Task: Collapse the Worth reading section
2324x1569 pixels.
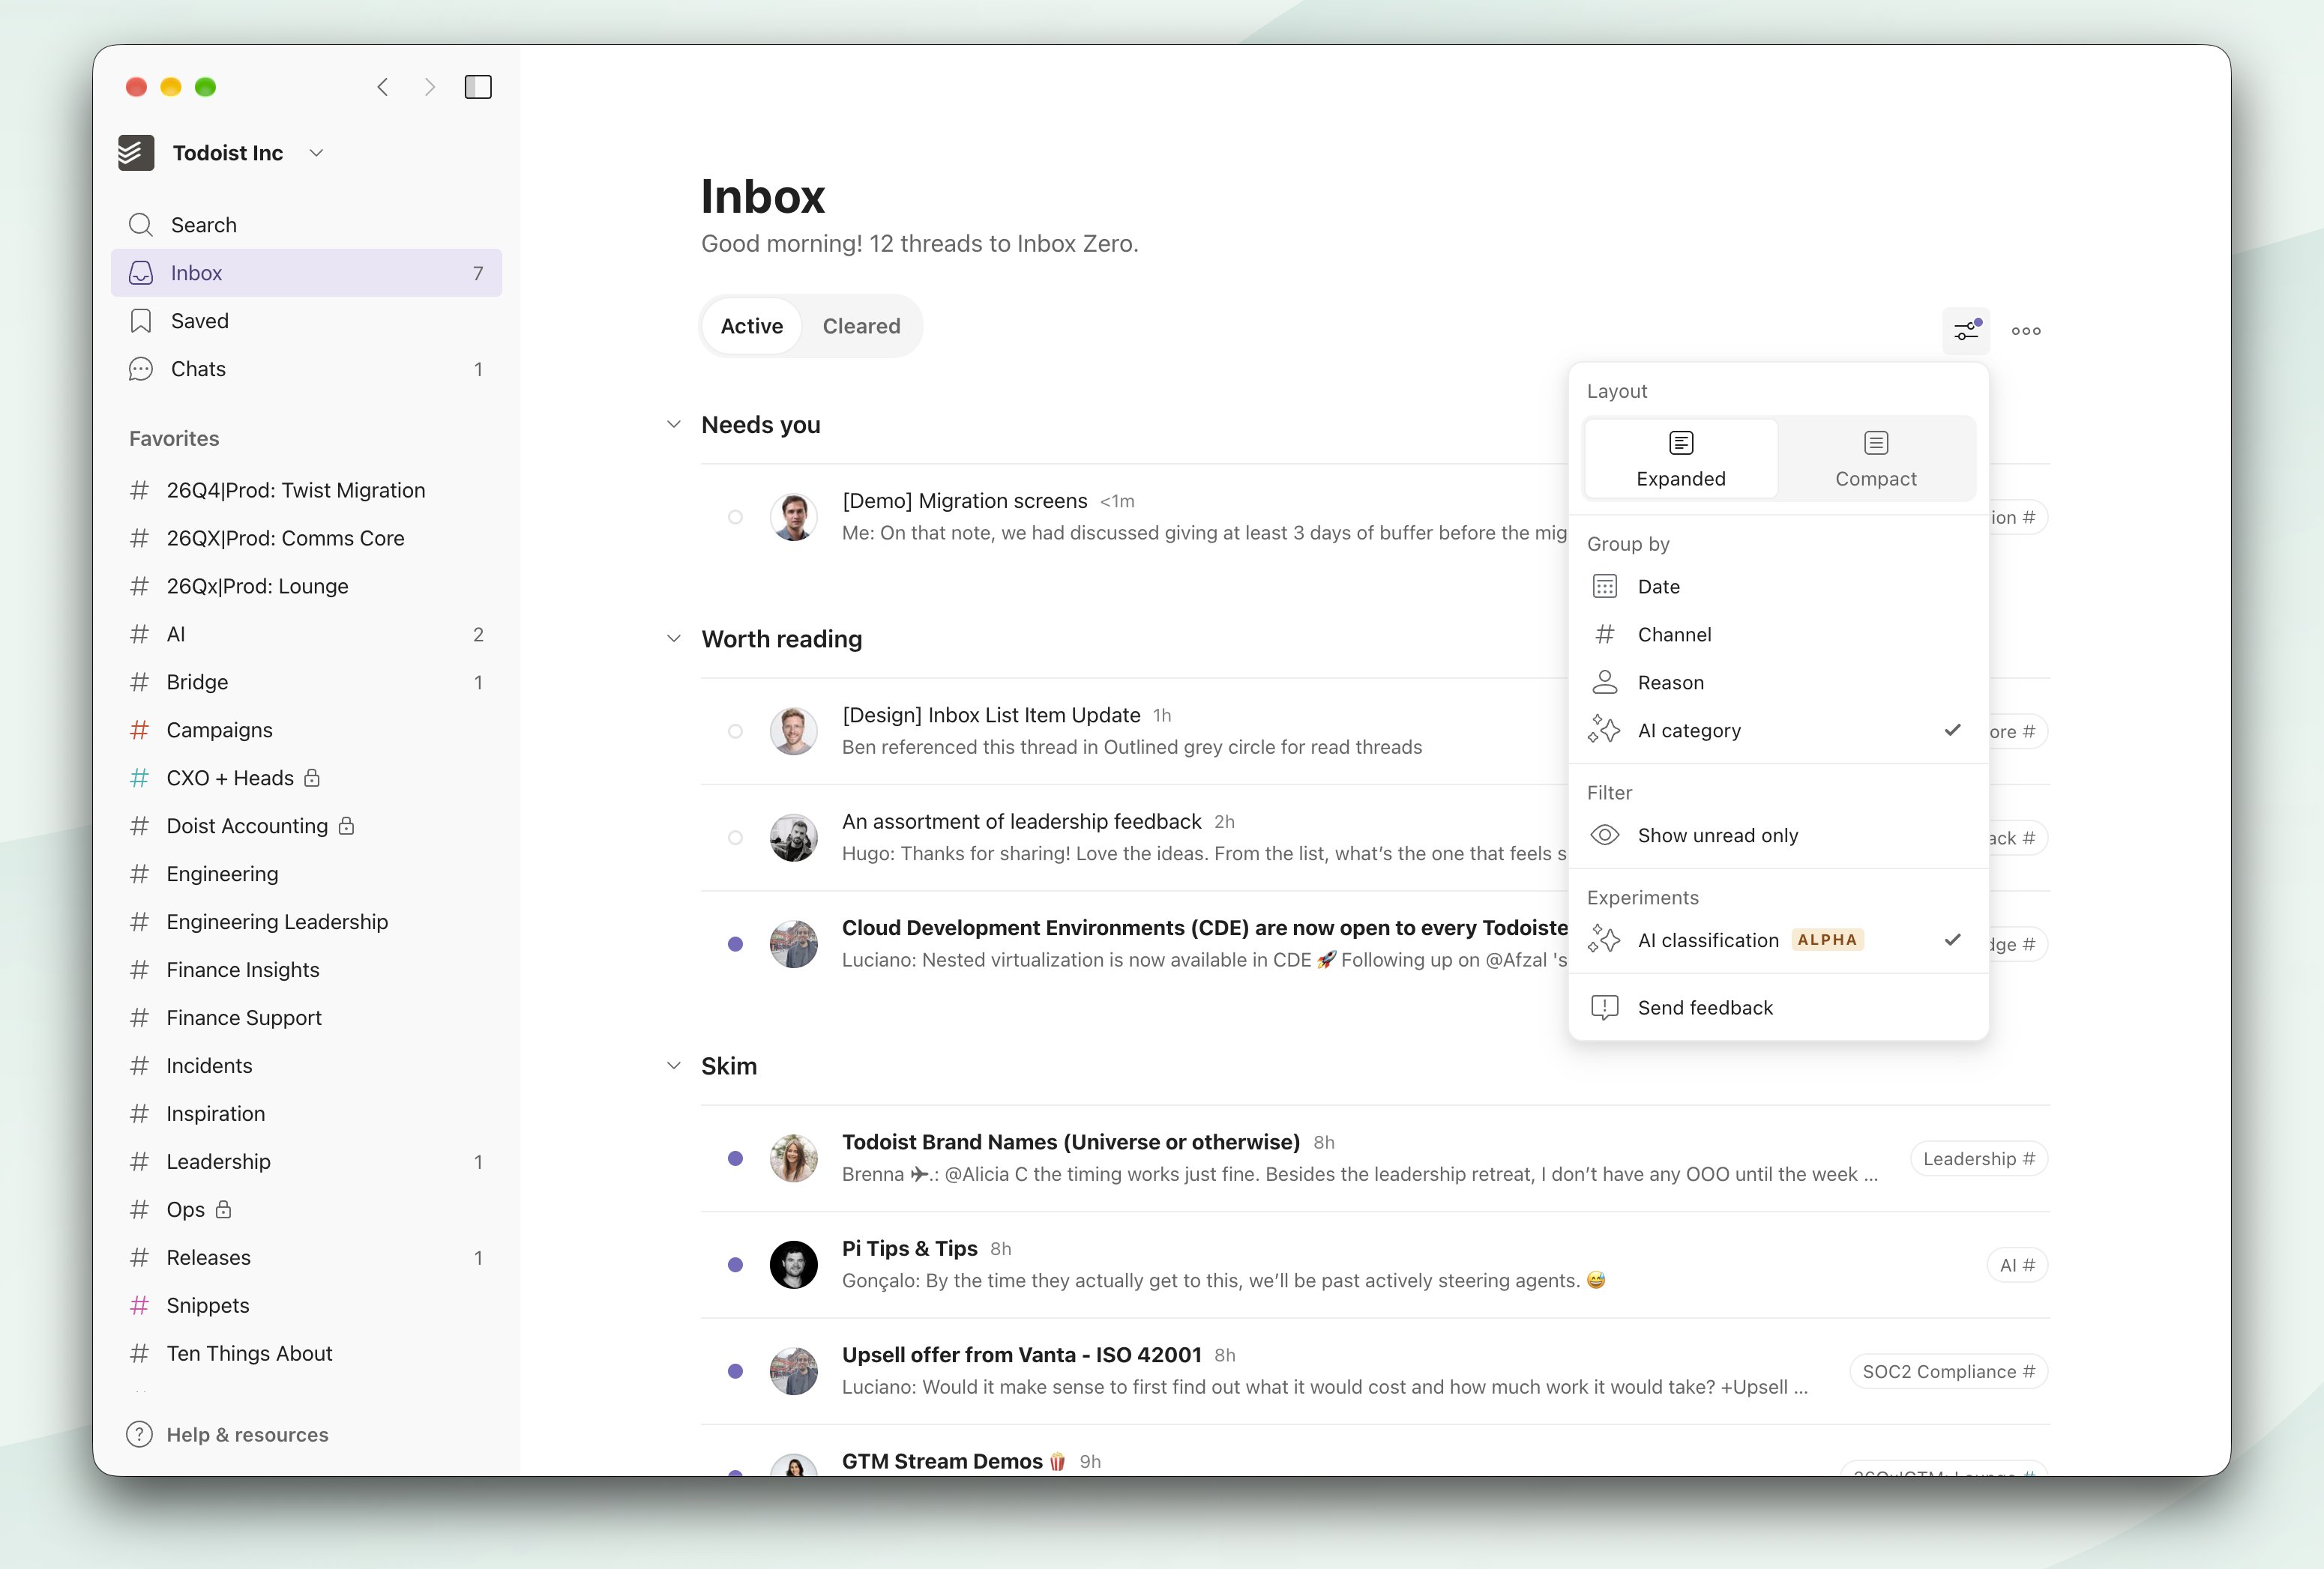Action: coord(674,638)
